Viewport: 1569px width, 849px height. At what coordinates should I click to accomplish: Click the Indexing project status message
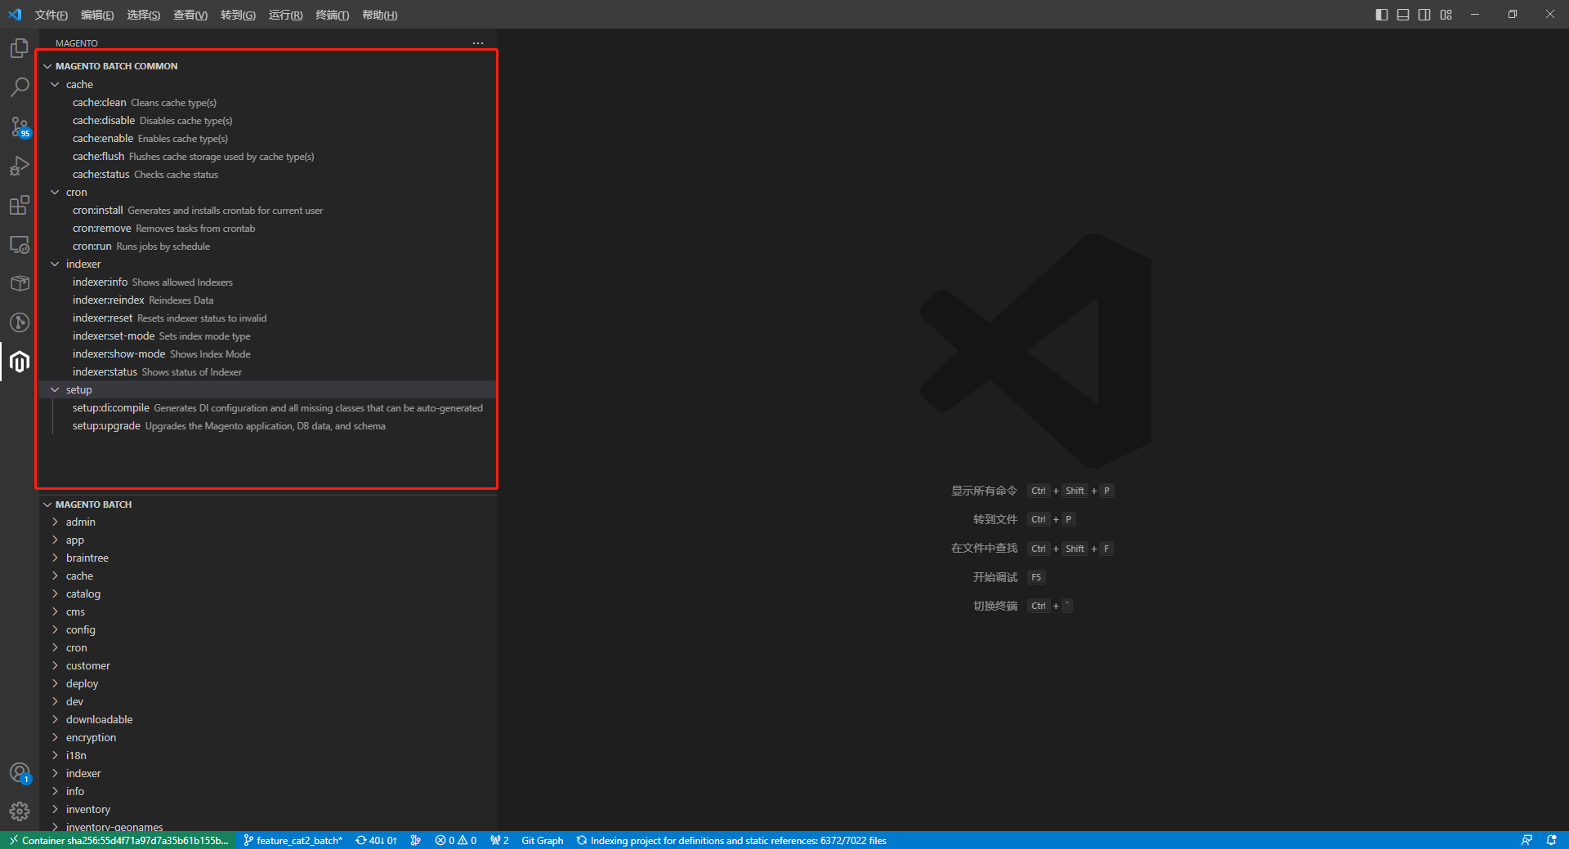click(731, 840)
